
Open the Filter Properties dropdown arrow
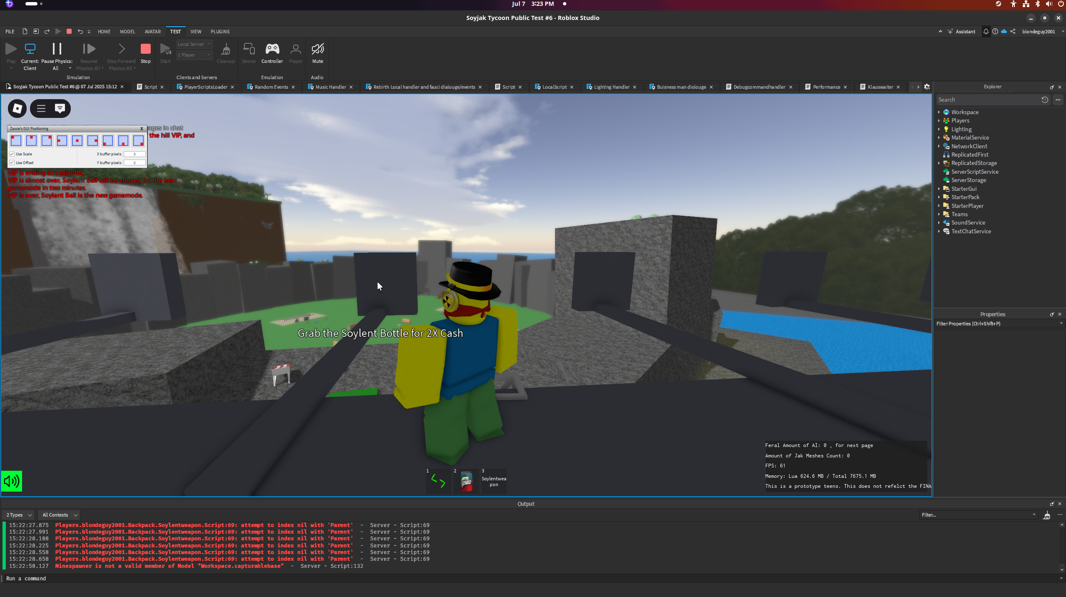(x=1061, y=324)
